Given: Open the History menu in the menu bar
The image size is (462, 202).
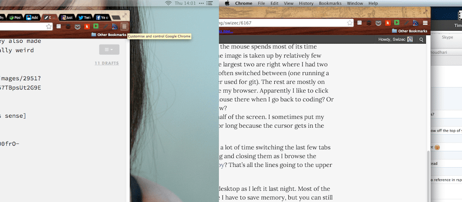Looking at the screenshot, I should point(306,3).
